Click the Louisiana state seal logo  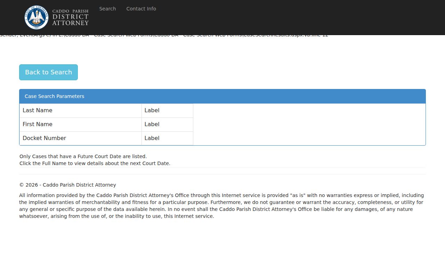(37, 17)
